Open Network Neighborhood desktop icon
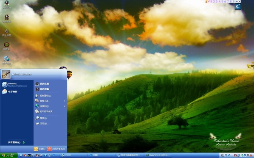 [7, 32]
